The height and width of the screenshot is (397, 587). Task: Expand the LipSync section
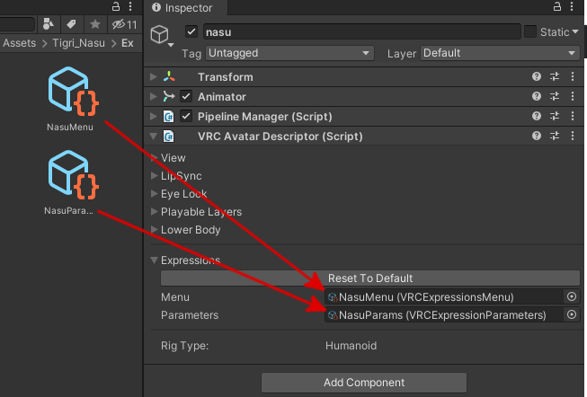(154, 176)
